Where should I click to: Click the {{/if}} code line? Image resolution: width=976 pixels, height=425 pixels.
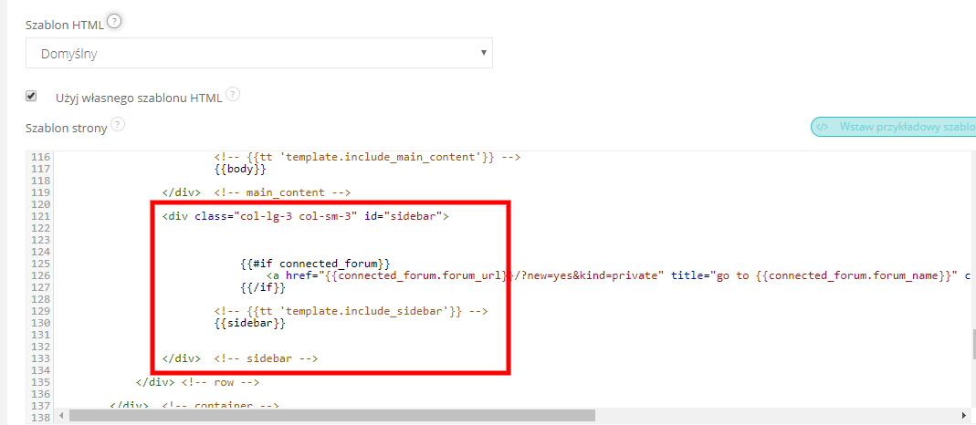(263, 287)
